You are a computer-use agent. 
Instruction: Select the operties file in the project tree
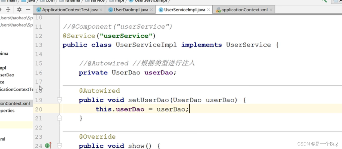[7, 110]
